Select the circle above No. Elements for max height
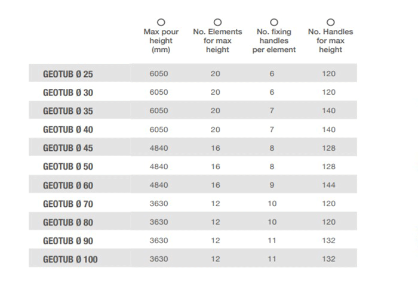Viewport: 418px width, 292px height. click(217, 22)
